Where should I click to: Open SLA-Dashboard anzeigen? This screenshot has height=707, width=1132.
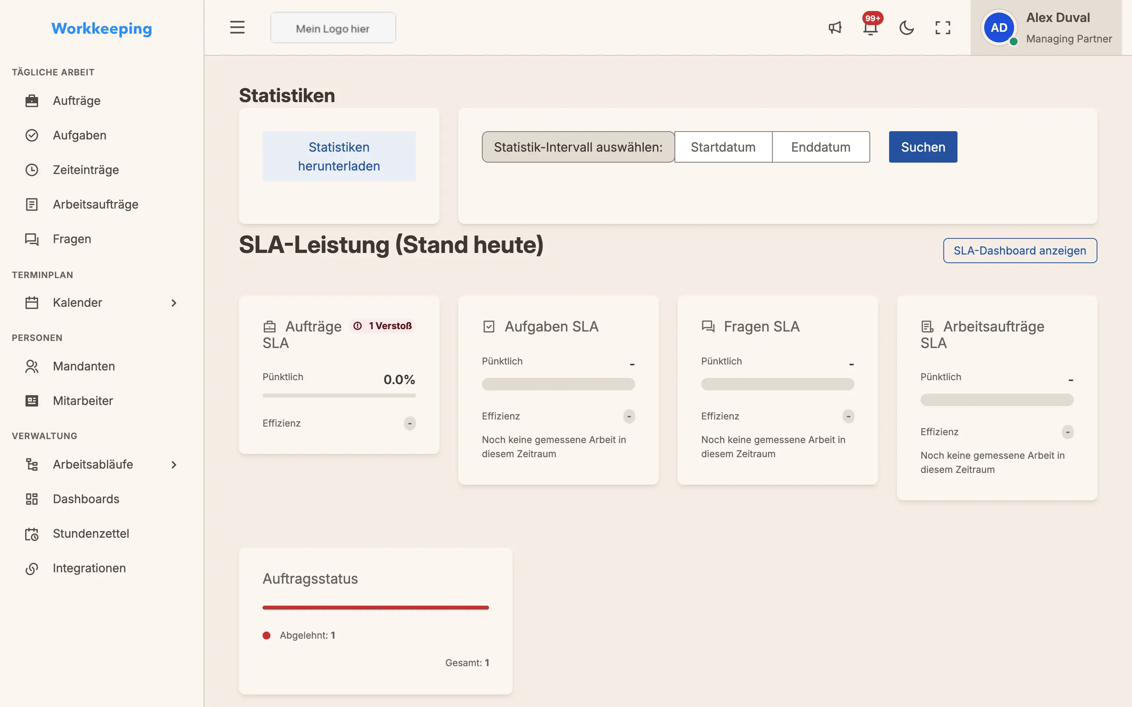click(1020, 251)
